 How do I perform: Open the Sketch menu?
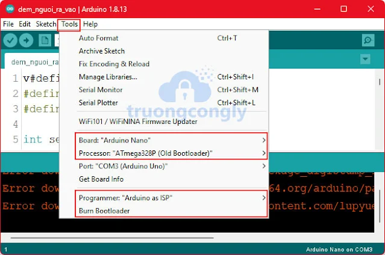[46, 24]
